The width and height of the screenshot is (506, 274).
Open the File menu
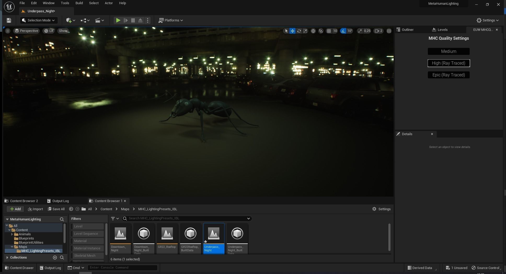22,3
